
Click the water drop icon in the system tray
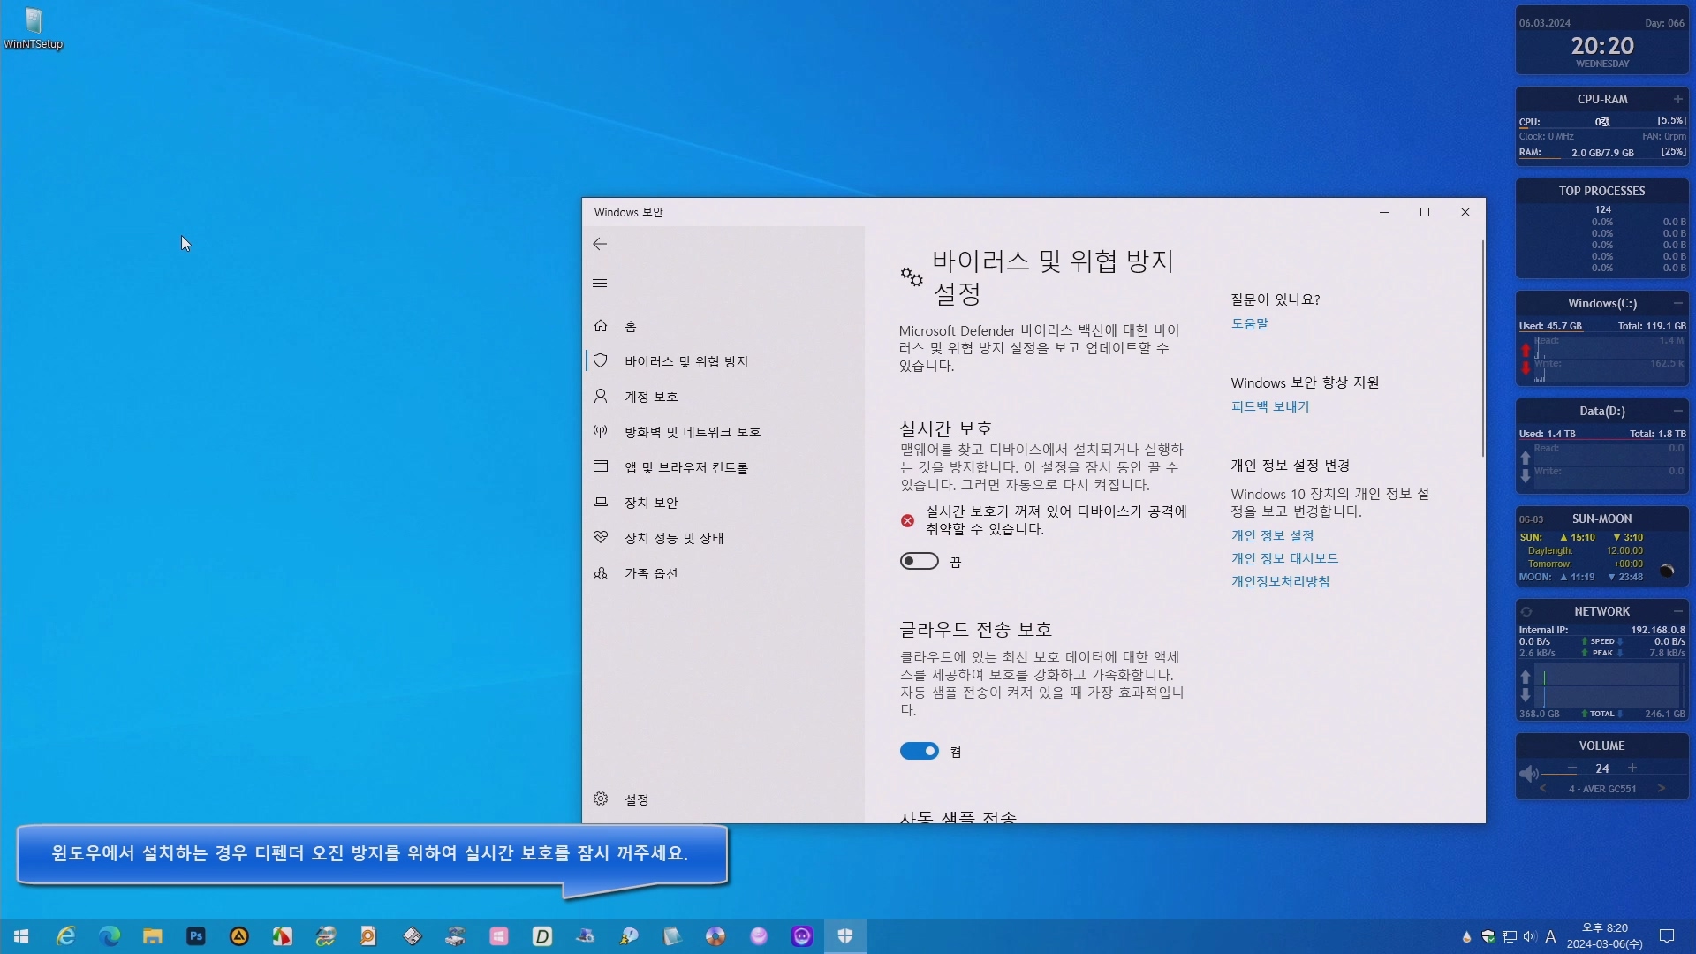(1466, 936)
